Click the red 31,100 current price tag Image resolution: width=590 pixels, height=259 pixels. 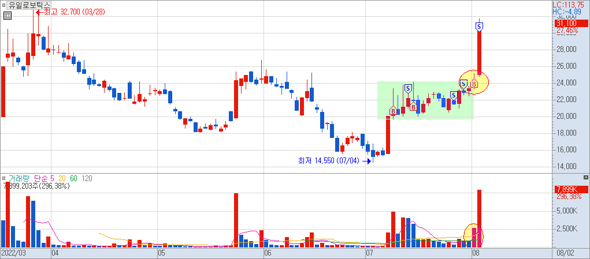[x=571, y=23]
